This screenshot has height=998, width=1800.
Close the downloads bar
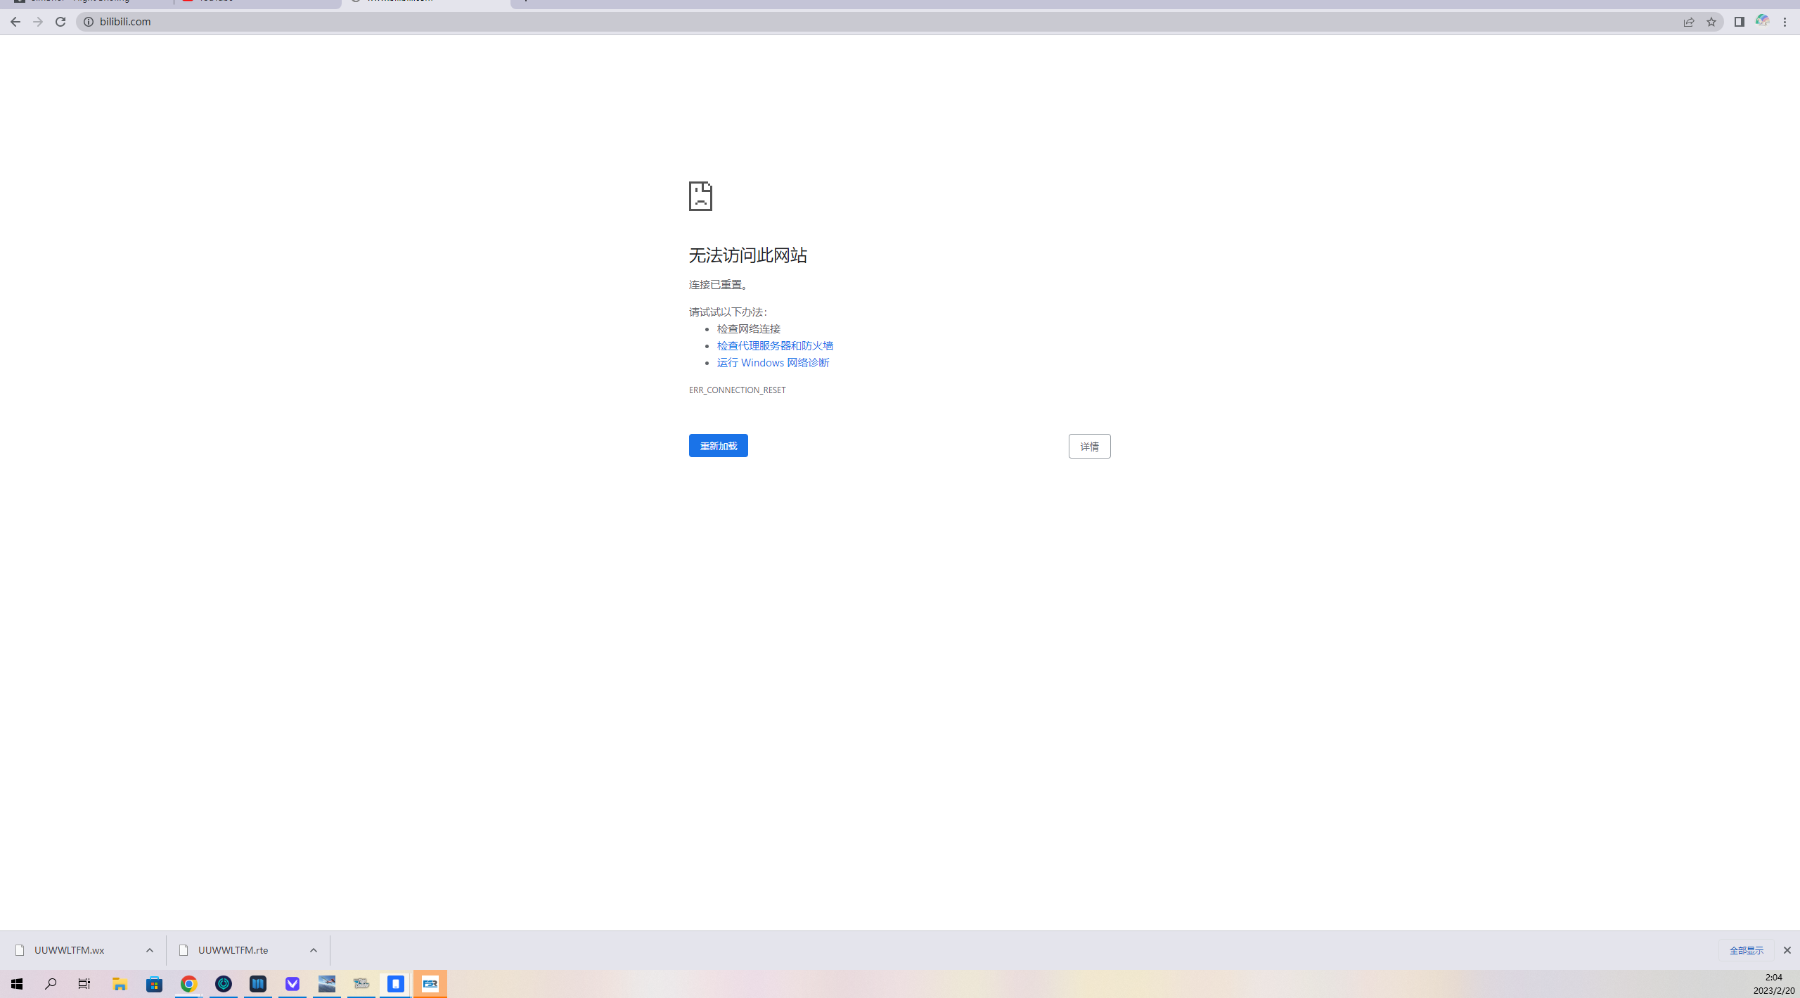1787,950
